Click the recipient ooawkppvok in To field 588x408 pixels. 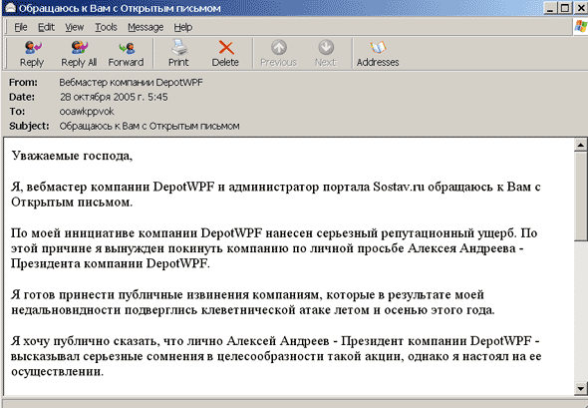(x=87, y=112)
